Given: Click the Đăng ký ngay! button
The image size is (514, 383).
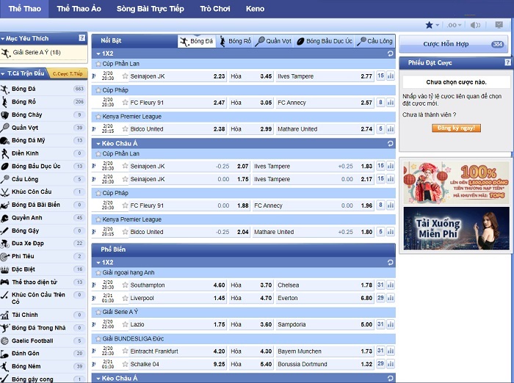Looking at the screenshot, I should (456, 128).
